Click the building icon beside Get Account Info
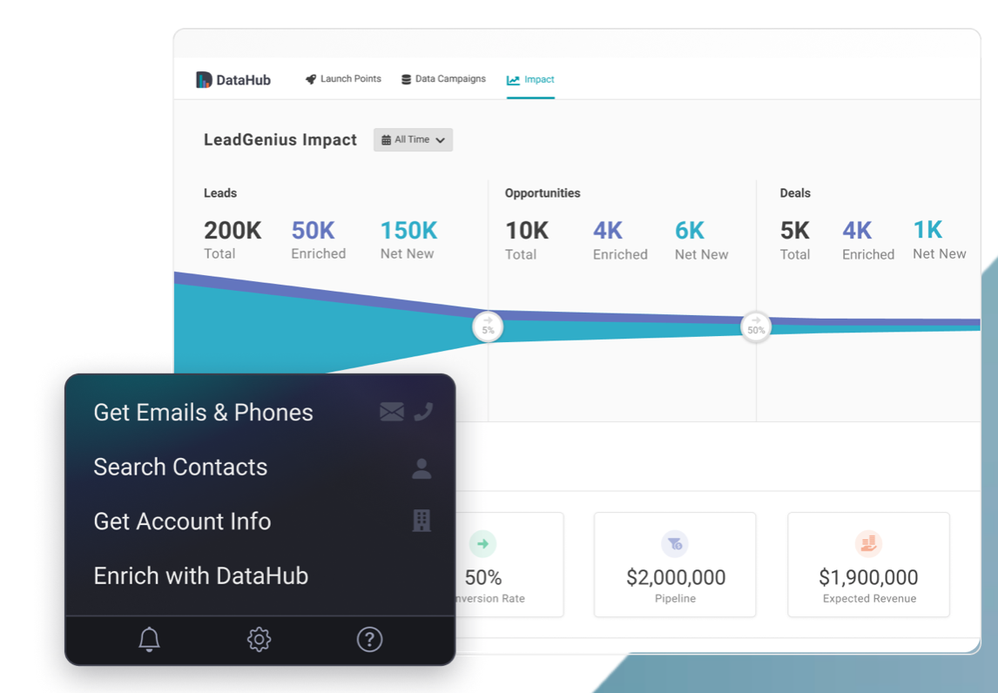998x693 pixels. tap(421, 521)
